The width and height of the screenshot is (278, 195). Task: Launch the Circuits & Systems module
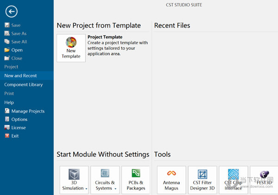point(105,180)
